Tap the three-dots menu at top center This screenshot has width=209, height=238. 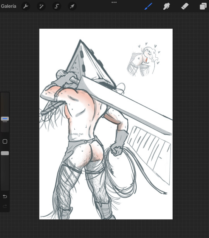(114, 2)
